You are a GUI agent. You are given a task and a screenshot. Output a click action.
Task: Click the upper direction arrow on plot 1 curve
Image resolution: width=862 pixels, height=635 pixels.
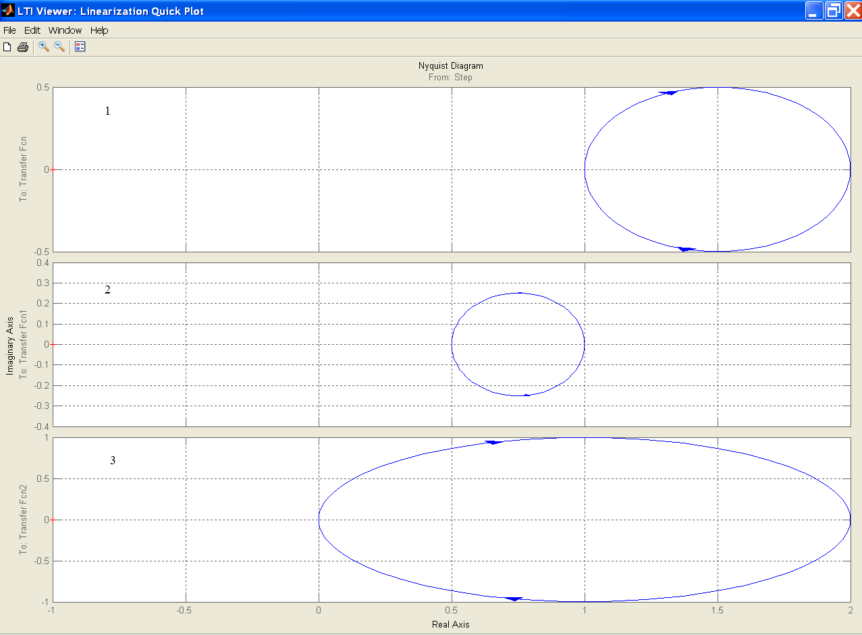point(668,92)
